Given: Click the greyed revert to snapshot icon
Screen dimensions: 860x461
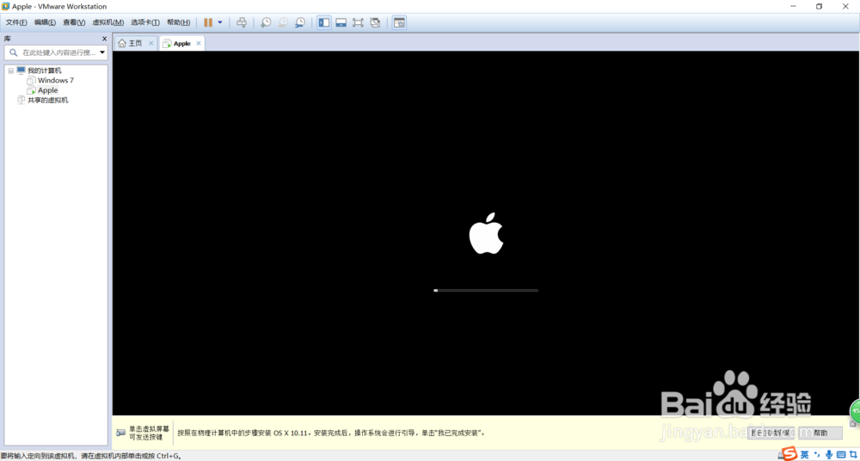Looking at the screenshot, I should point(283,22).
